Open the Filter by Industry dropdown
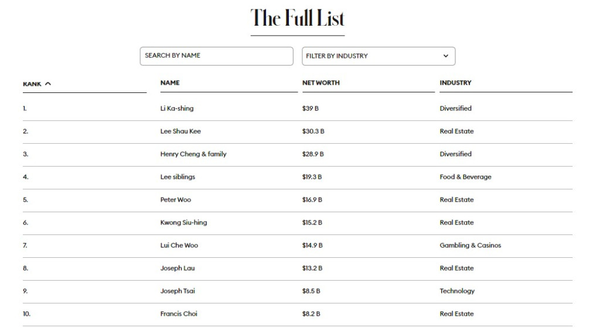Image resolution: width=600 pixels, height=328 pixels. pos(378,56)
